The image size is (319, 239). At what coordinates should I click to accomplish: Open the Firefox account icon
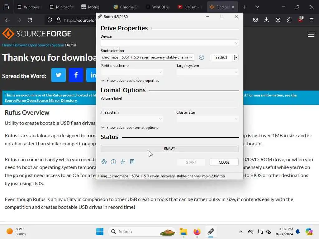pyautogui.click(x=278, y=20)
